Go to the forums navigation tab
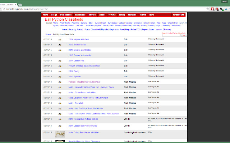230x143 pixels. 112,15
